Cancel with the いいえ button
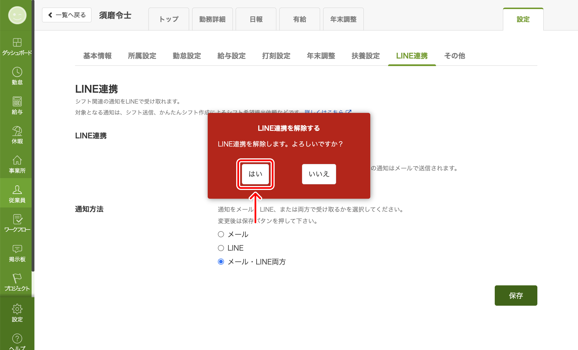Image resolution: width=578 pixels, height=350 pixels. 319,174
